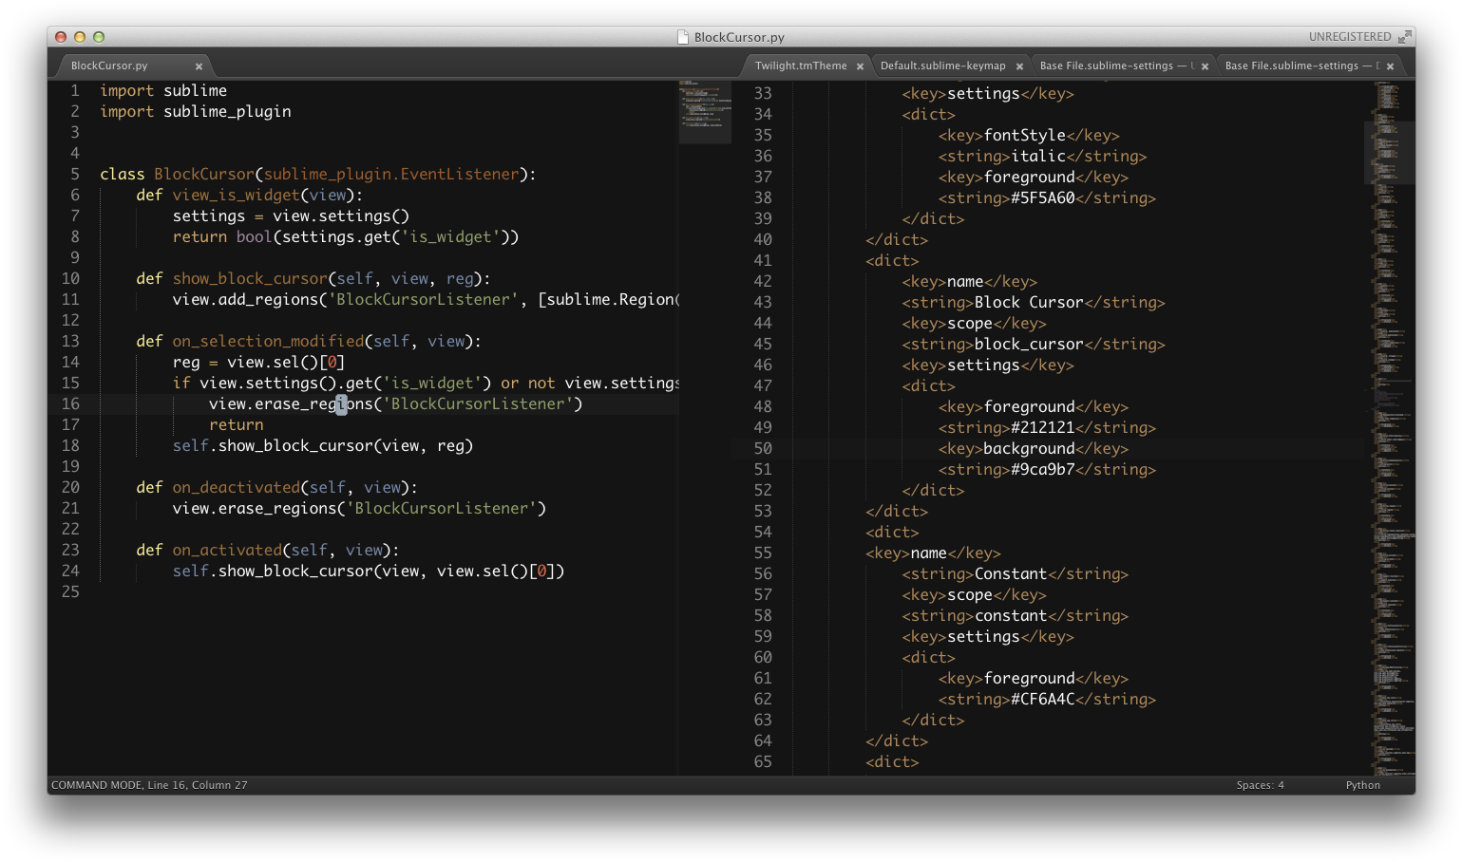Close the BlockCursor.py tab
This screenshot has height=862, width=1462.
click(x=199, y=66)
